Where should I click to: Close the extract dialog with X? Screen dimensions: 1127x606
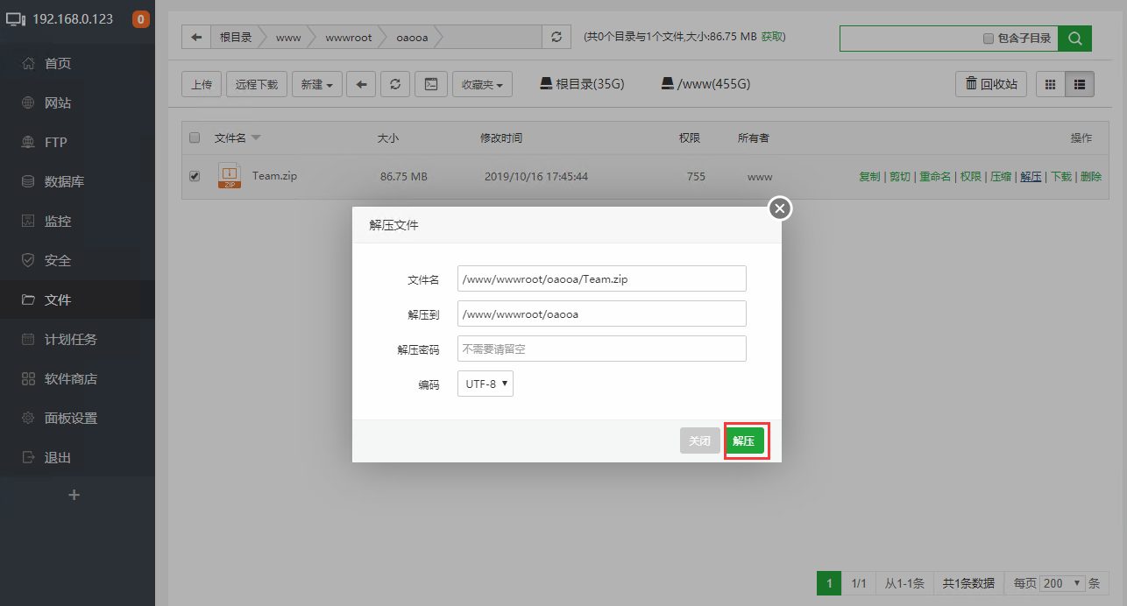point(780,208)
